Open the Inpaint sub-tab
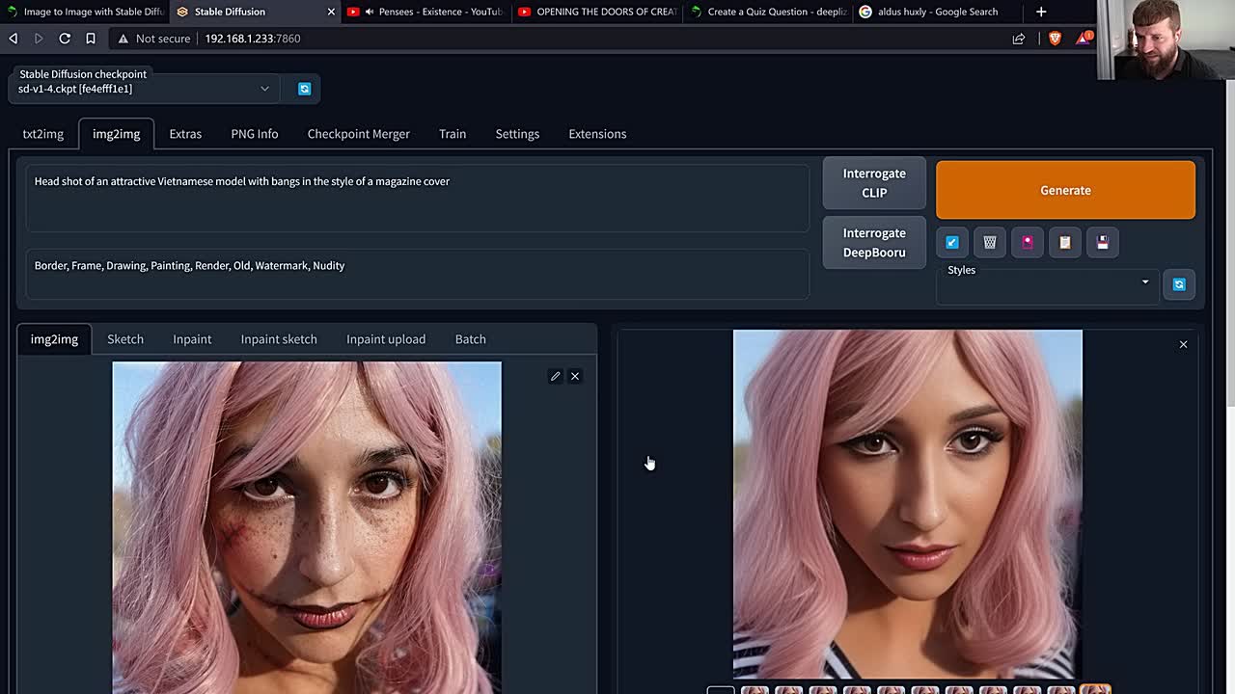 pos(192,339)
